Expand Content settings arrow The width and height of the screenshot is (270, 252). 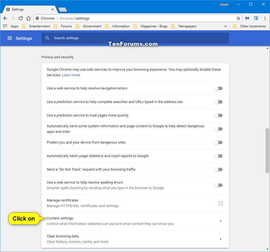(x=221, y=221)
